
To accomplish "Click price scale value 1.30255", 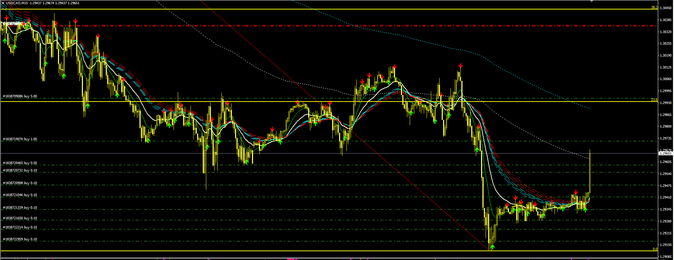I will 666,44.
